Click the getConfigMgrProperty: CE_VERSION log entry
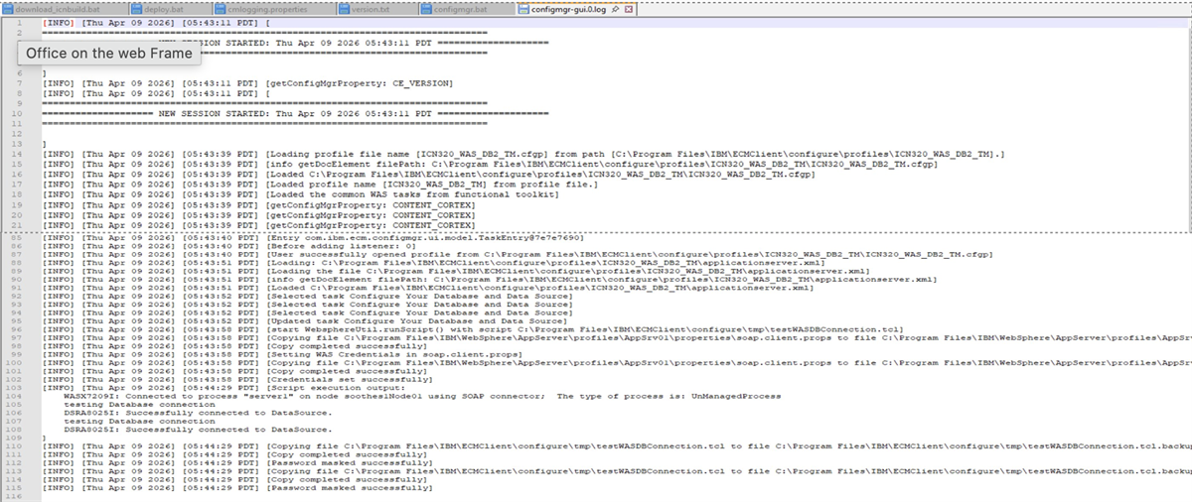The height and width of the screenshot is (502, 1192). pyautogui.click(x=248, y=83)
